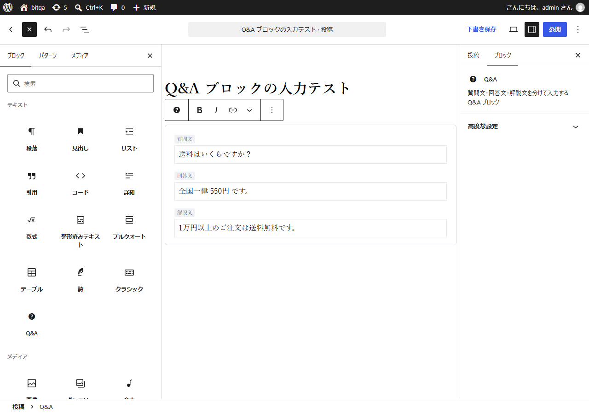
Task: Insert a コード code block
Action: (x=81, y=184)
